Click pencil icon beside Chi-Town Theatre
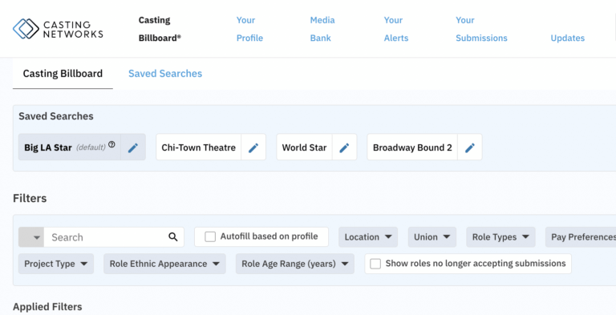 pos(253,147)
